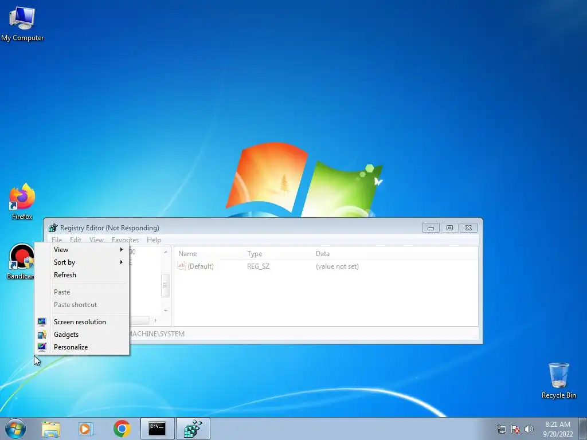Click the Gadgets menu icon
The image size is (587, 440).
coord(42,335)
